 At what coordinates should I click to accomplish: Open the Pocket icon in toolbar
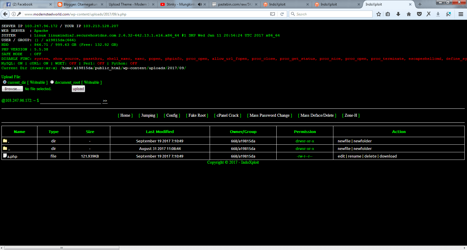419,14
